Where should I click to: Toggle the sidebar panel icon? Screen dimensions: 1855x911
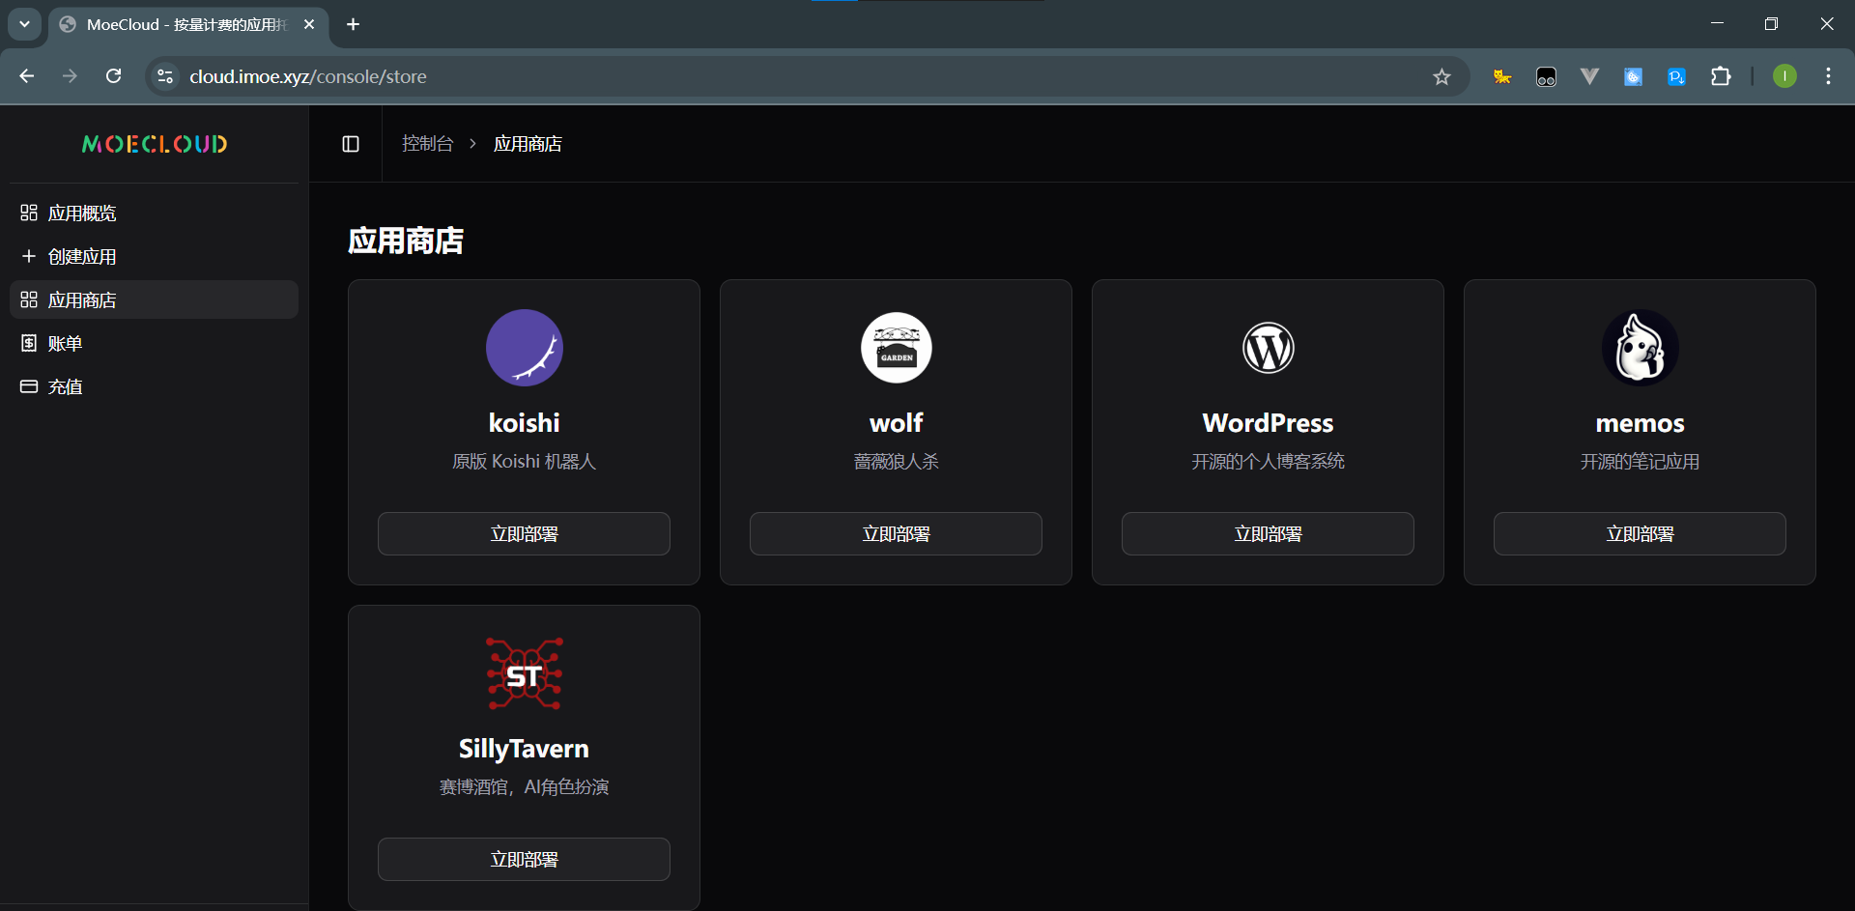pyautogui.click(x=351, y=144)
